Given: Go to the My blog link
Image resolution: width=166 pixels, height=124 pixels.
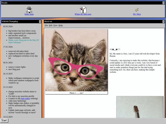Looking at the screenshot, I should [137, 14].
